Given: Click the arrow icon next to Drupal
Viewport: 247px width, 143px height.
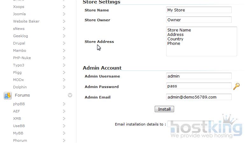Looking at the screenshot, I should 64,43.
